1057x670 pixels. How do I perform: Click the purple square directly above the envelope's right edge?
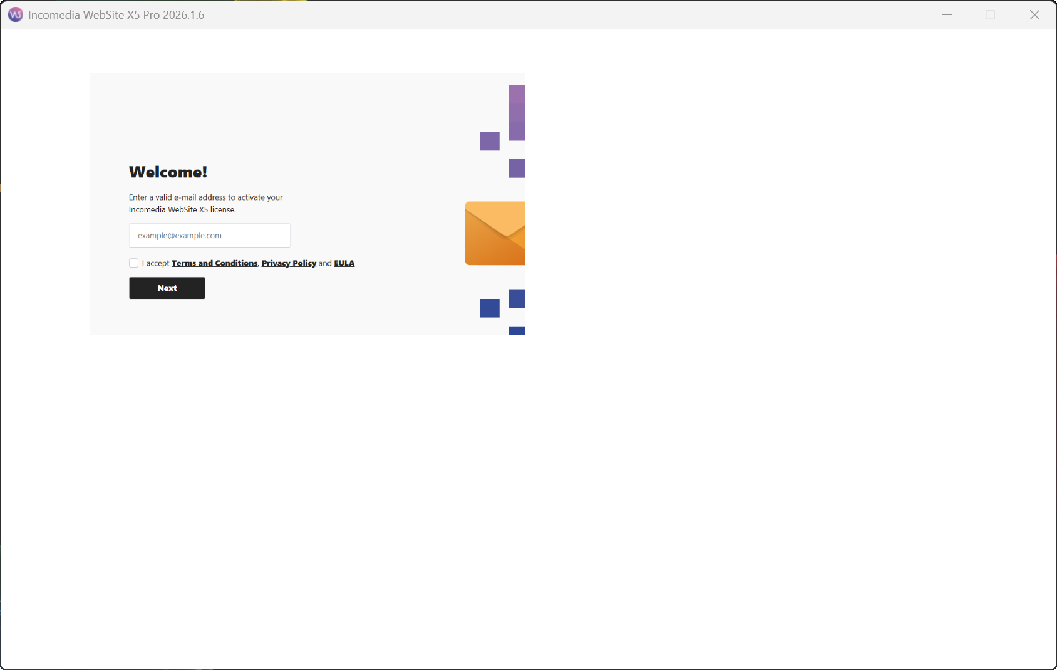click(x=517, y=169)
